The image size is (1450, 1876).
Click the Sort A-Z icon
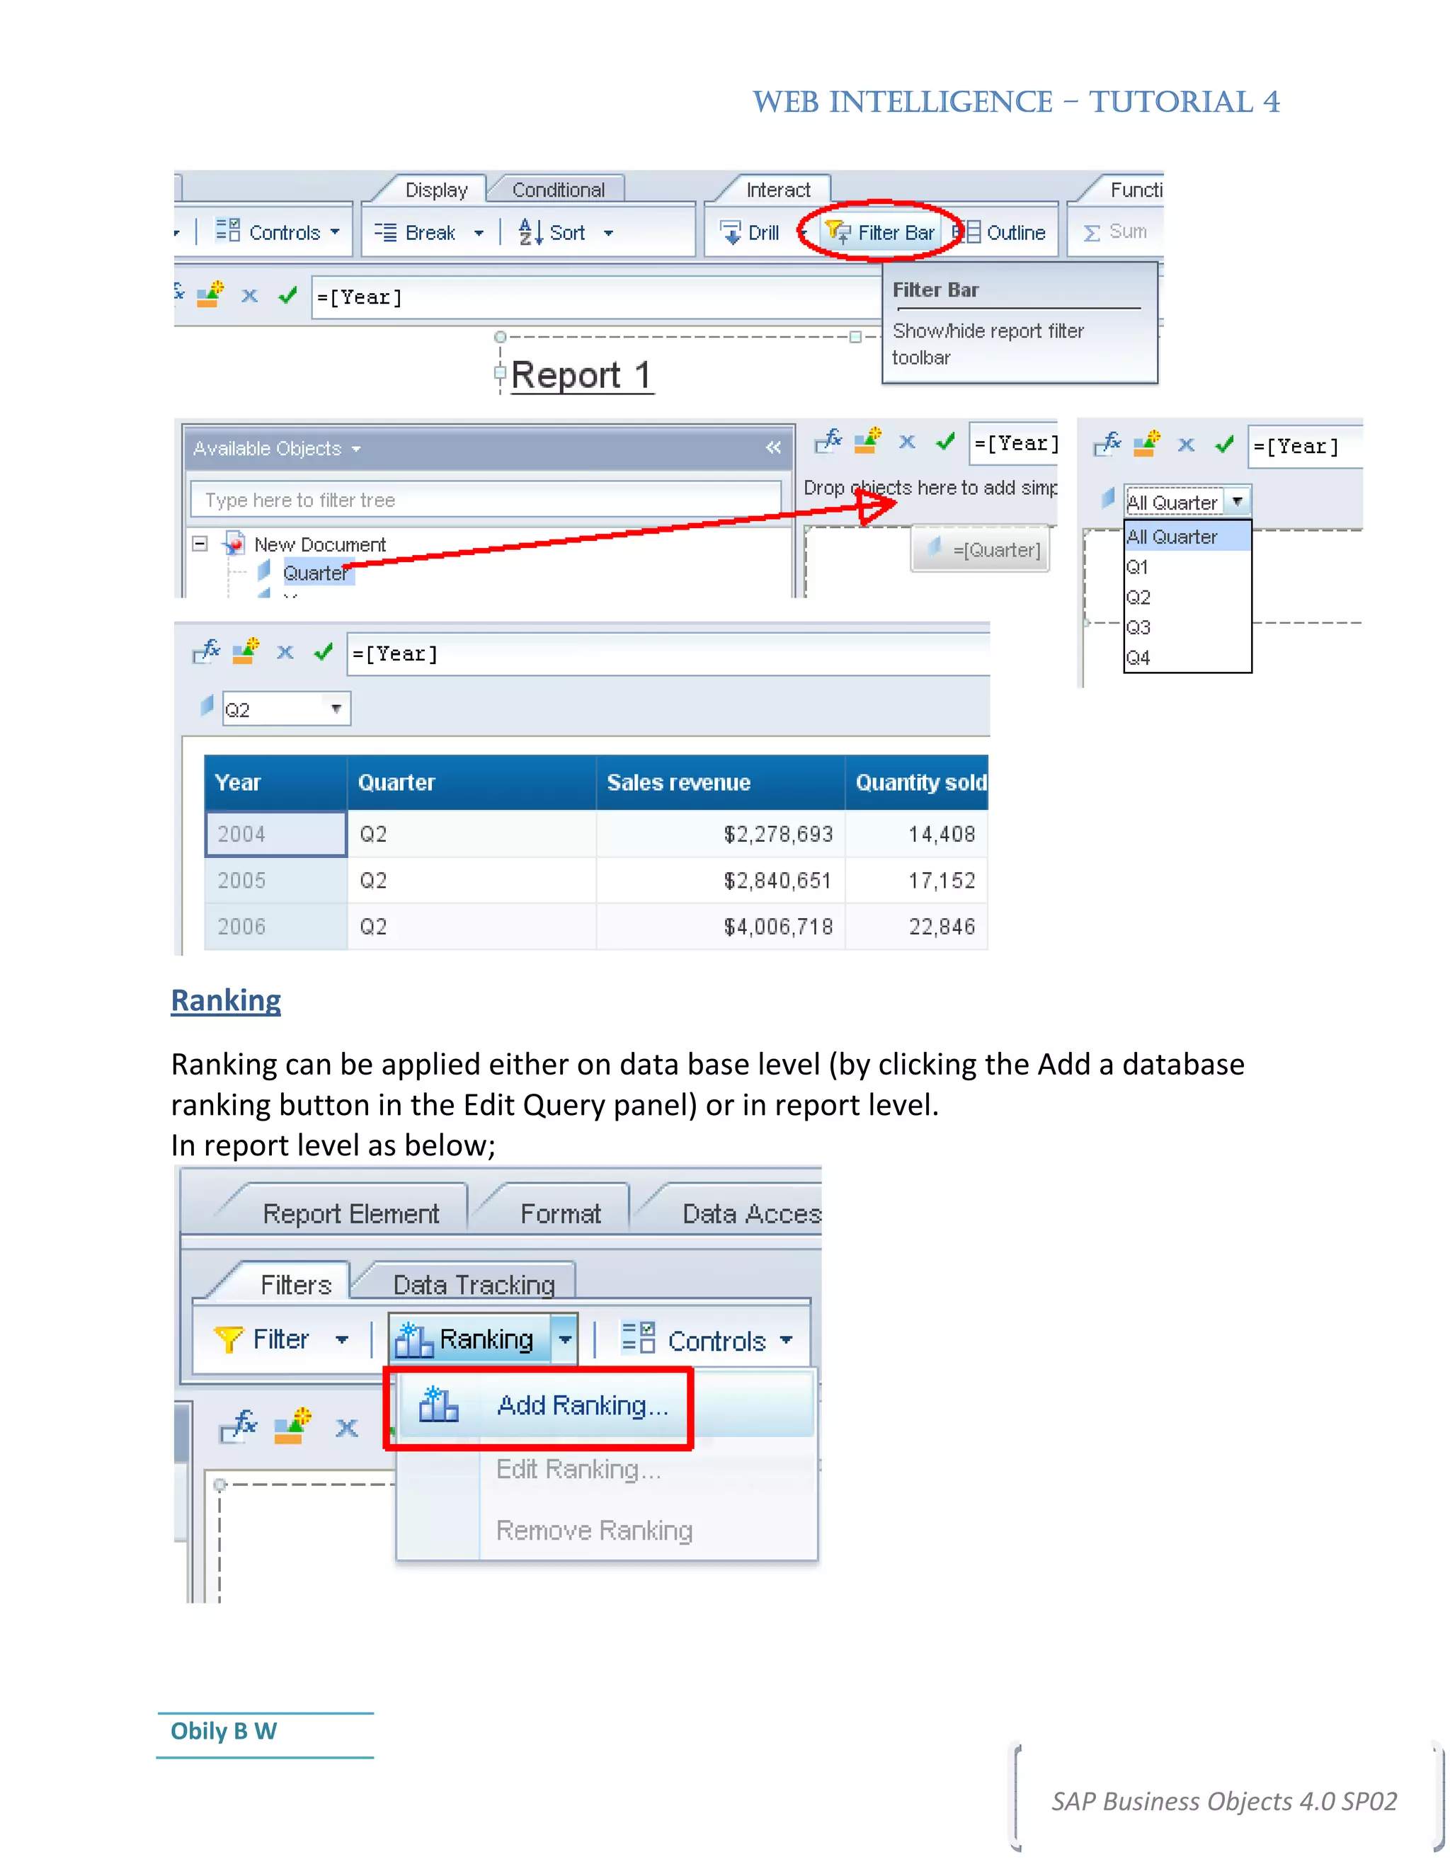pos(530,232)
